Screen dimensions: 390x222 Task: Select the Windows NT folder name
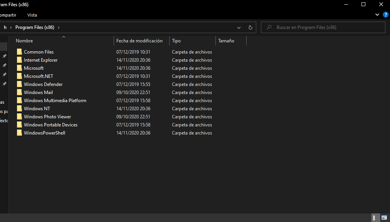point(37,109)
